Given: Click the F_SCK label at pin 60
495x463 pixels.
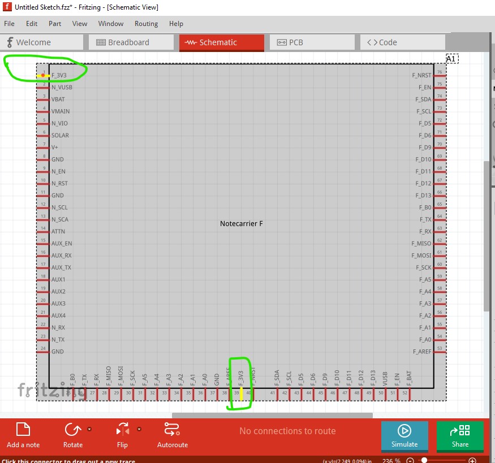Looking at the screenshot, I should pyautogui.click(x=423, y=267).
